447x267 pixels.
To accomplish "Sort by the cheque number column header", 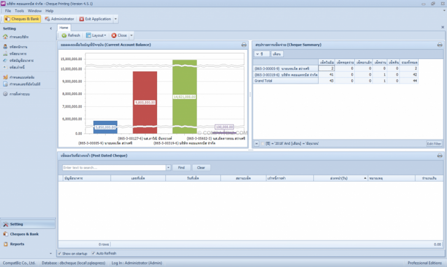I will point(138,178).
